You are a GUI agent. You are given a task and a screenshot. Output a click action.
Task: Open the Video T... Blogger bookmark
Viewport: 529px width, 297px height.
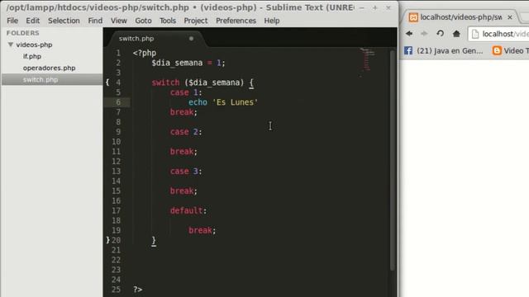click(511, 51)
